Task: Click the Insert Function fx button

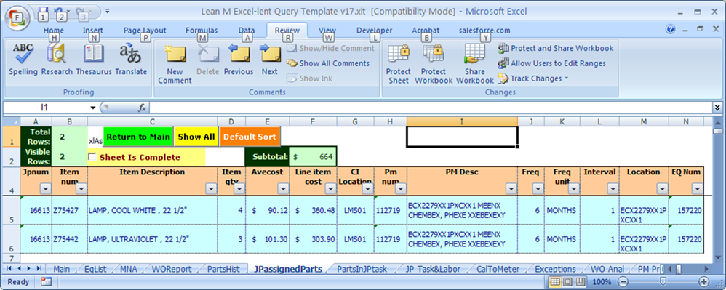Action: coord(142,108)
